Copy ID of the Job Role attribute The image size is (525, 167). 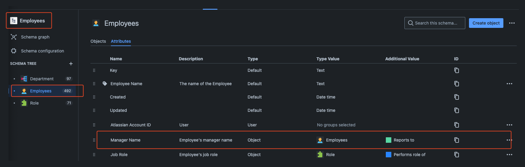pyautogui.click(x=456, y=155)
